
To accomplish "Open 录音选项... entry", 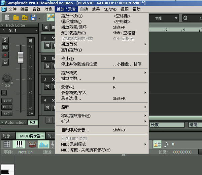I will tap(102, 98).
